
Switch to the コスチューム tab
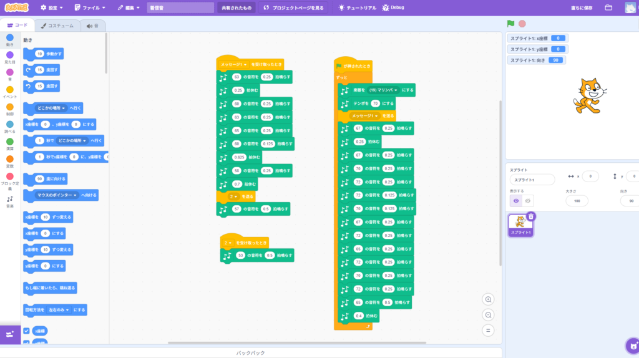point(57,26)
